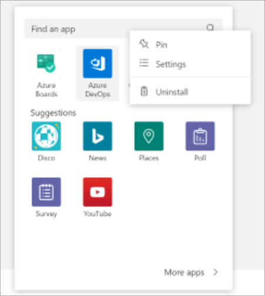Click the Azure DevOps label

pyautogui.click(x=98, y=89)
